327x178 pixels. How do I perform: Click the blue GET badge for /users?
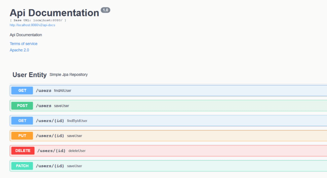(22, 91)
